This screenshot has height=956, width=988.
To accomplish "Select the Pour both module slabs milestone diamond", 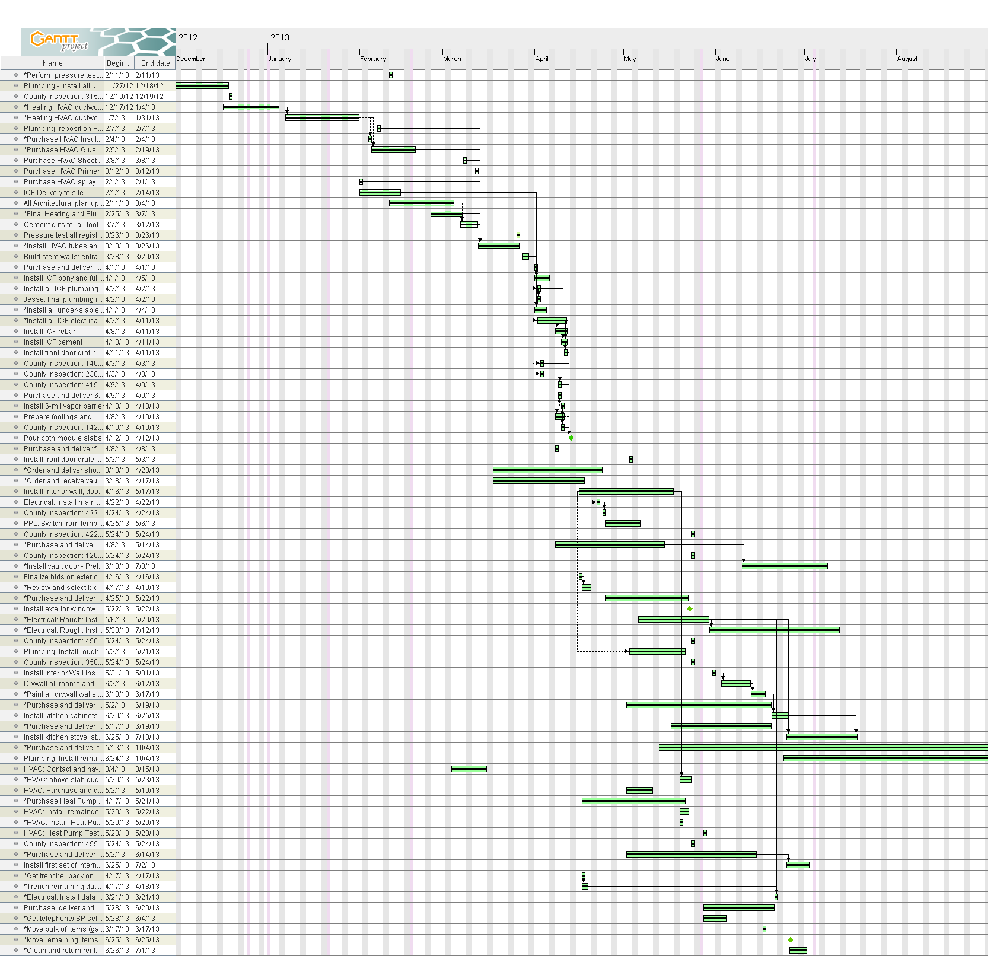I will tap(571, 438).
